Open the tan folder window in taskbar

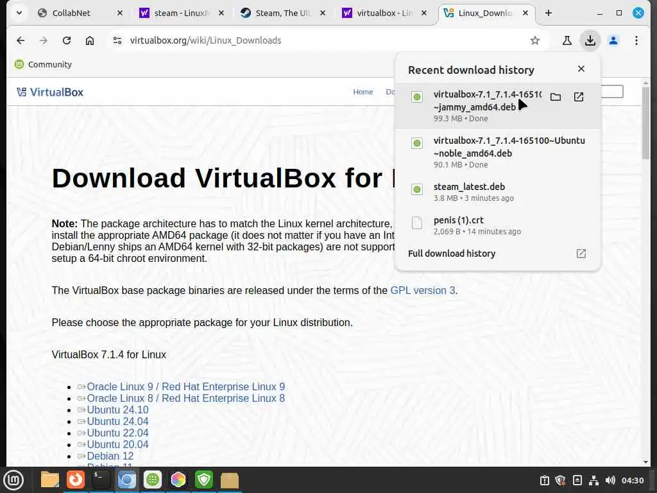pos(230,480)
